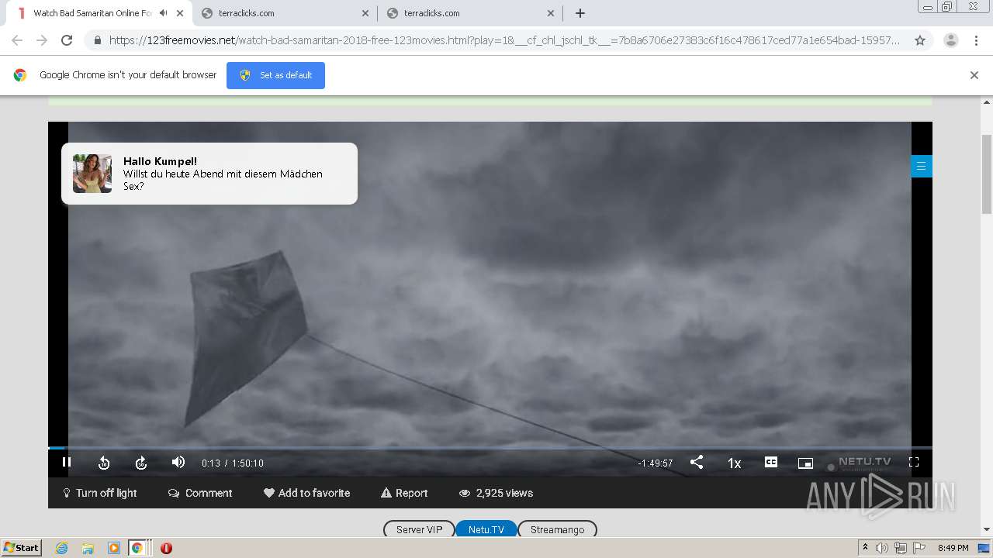Click the 2,925 views counter
Image resolution: width=993 pixels, height=558 pixels.
point(496,493)
